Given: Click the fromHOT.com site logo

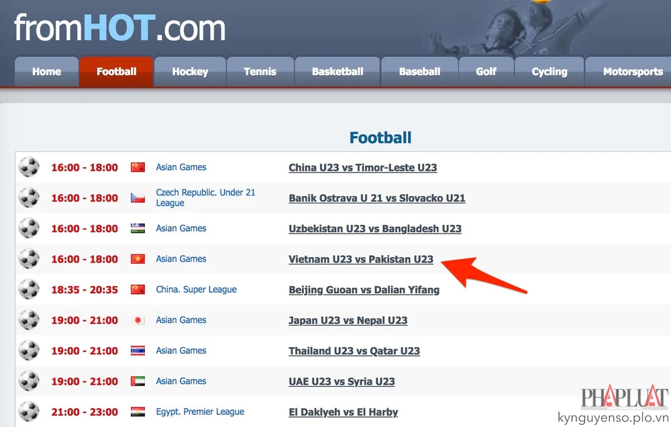Looking at the screenshot, I should tap(120, 28).
